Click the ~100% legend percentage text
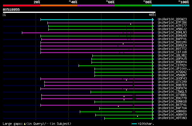Viewport: 192px width, 126px height. [184, 2]
